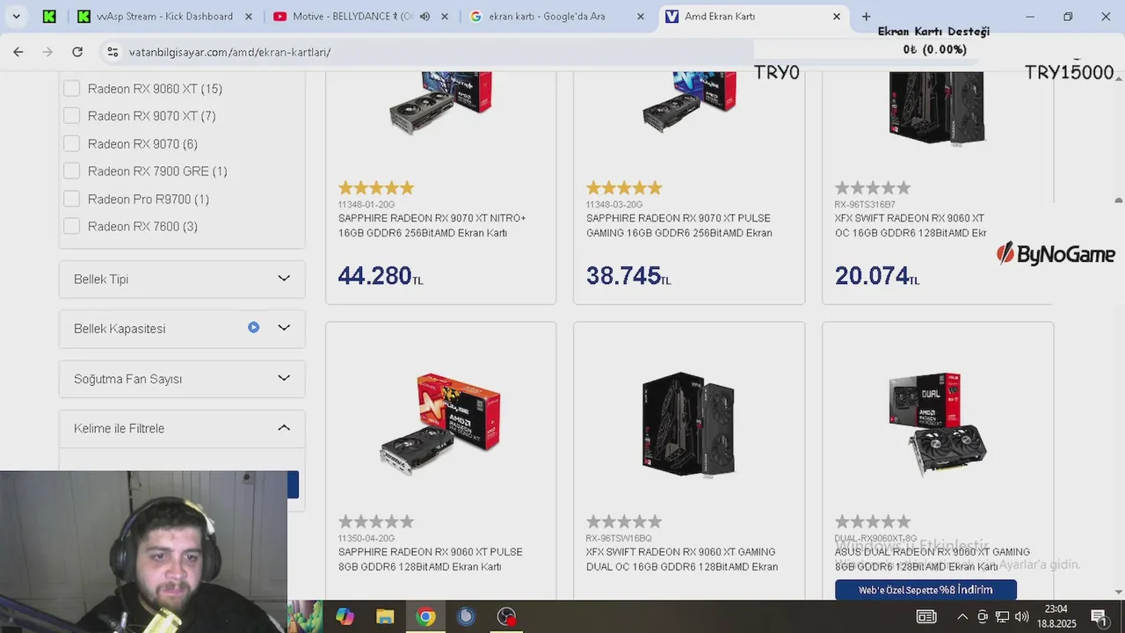This screenshot has width=1125, height=633.
Task: Click the speaker volume icon in system tray
Action: coord(1021,616)
